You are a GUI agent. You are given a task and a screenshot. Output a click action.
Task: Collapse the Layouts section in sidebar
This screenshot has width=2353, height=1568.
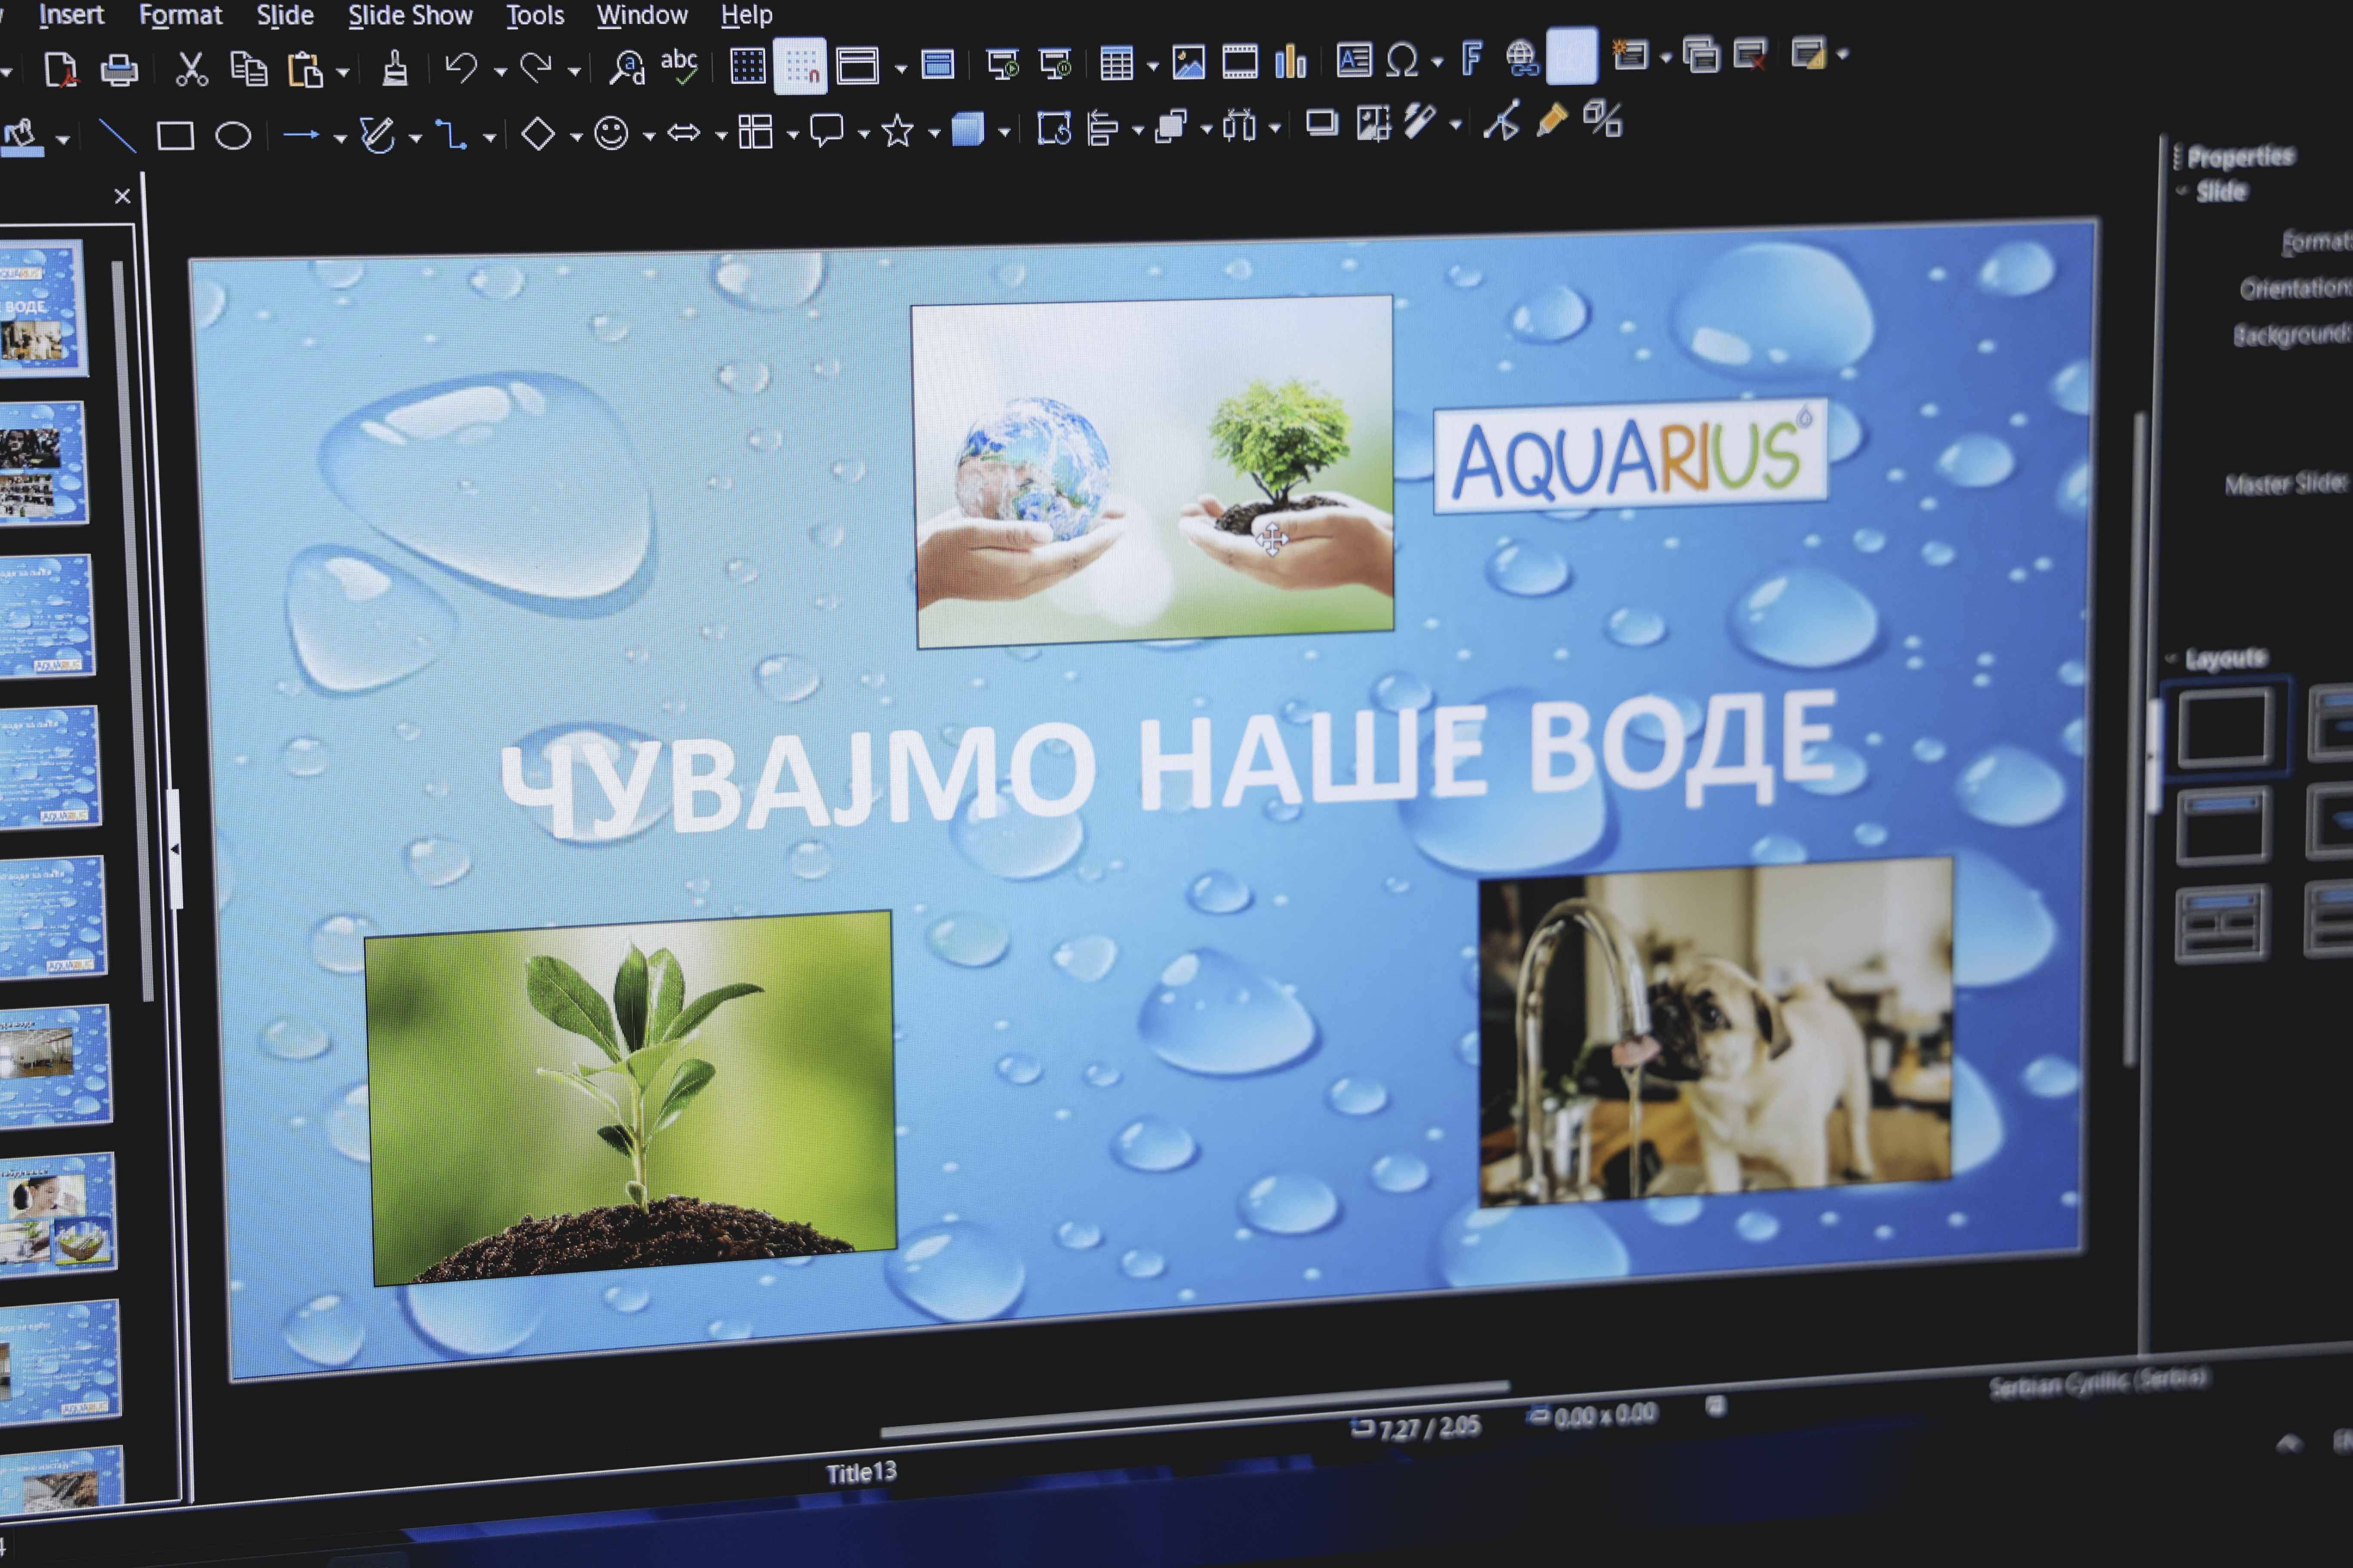pyautogui.click(x=2172, y=658)
